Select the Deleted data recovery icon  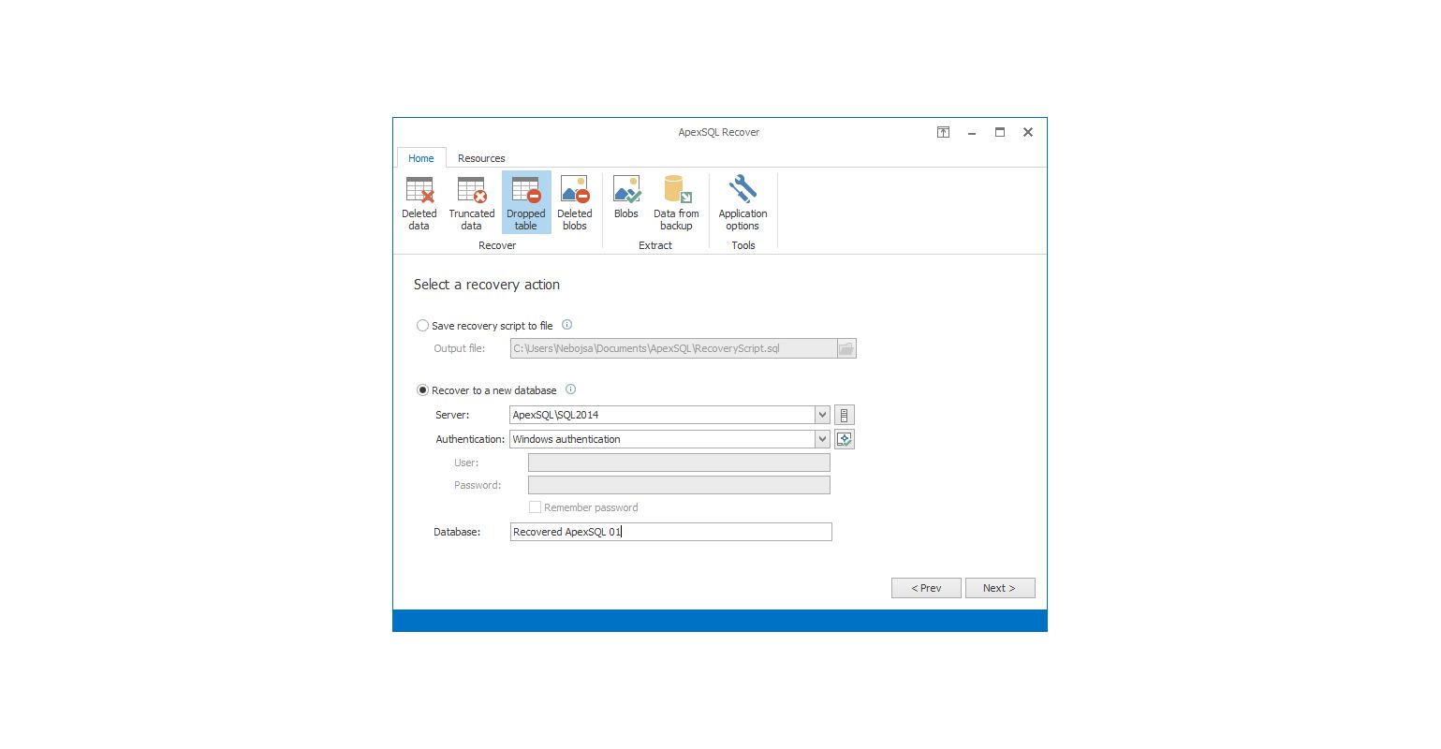click(419, 201)
